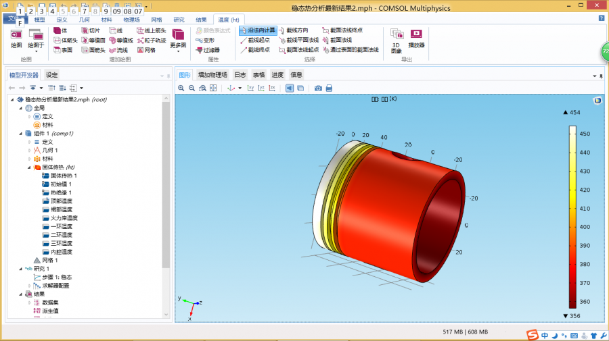Expand the 几何 1 node

point(29,151)
